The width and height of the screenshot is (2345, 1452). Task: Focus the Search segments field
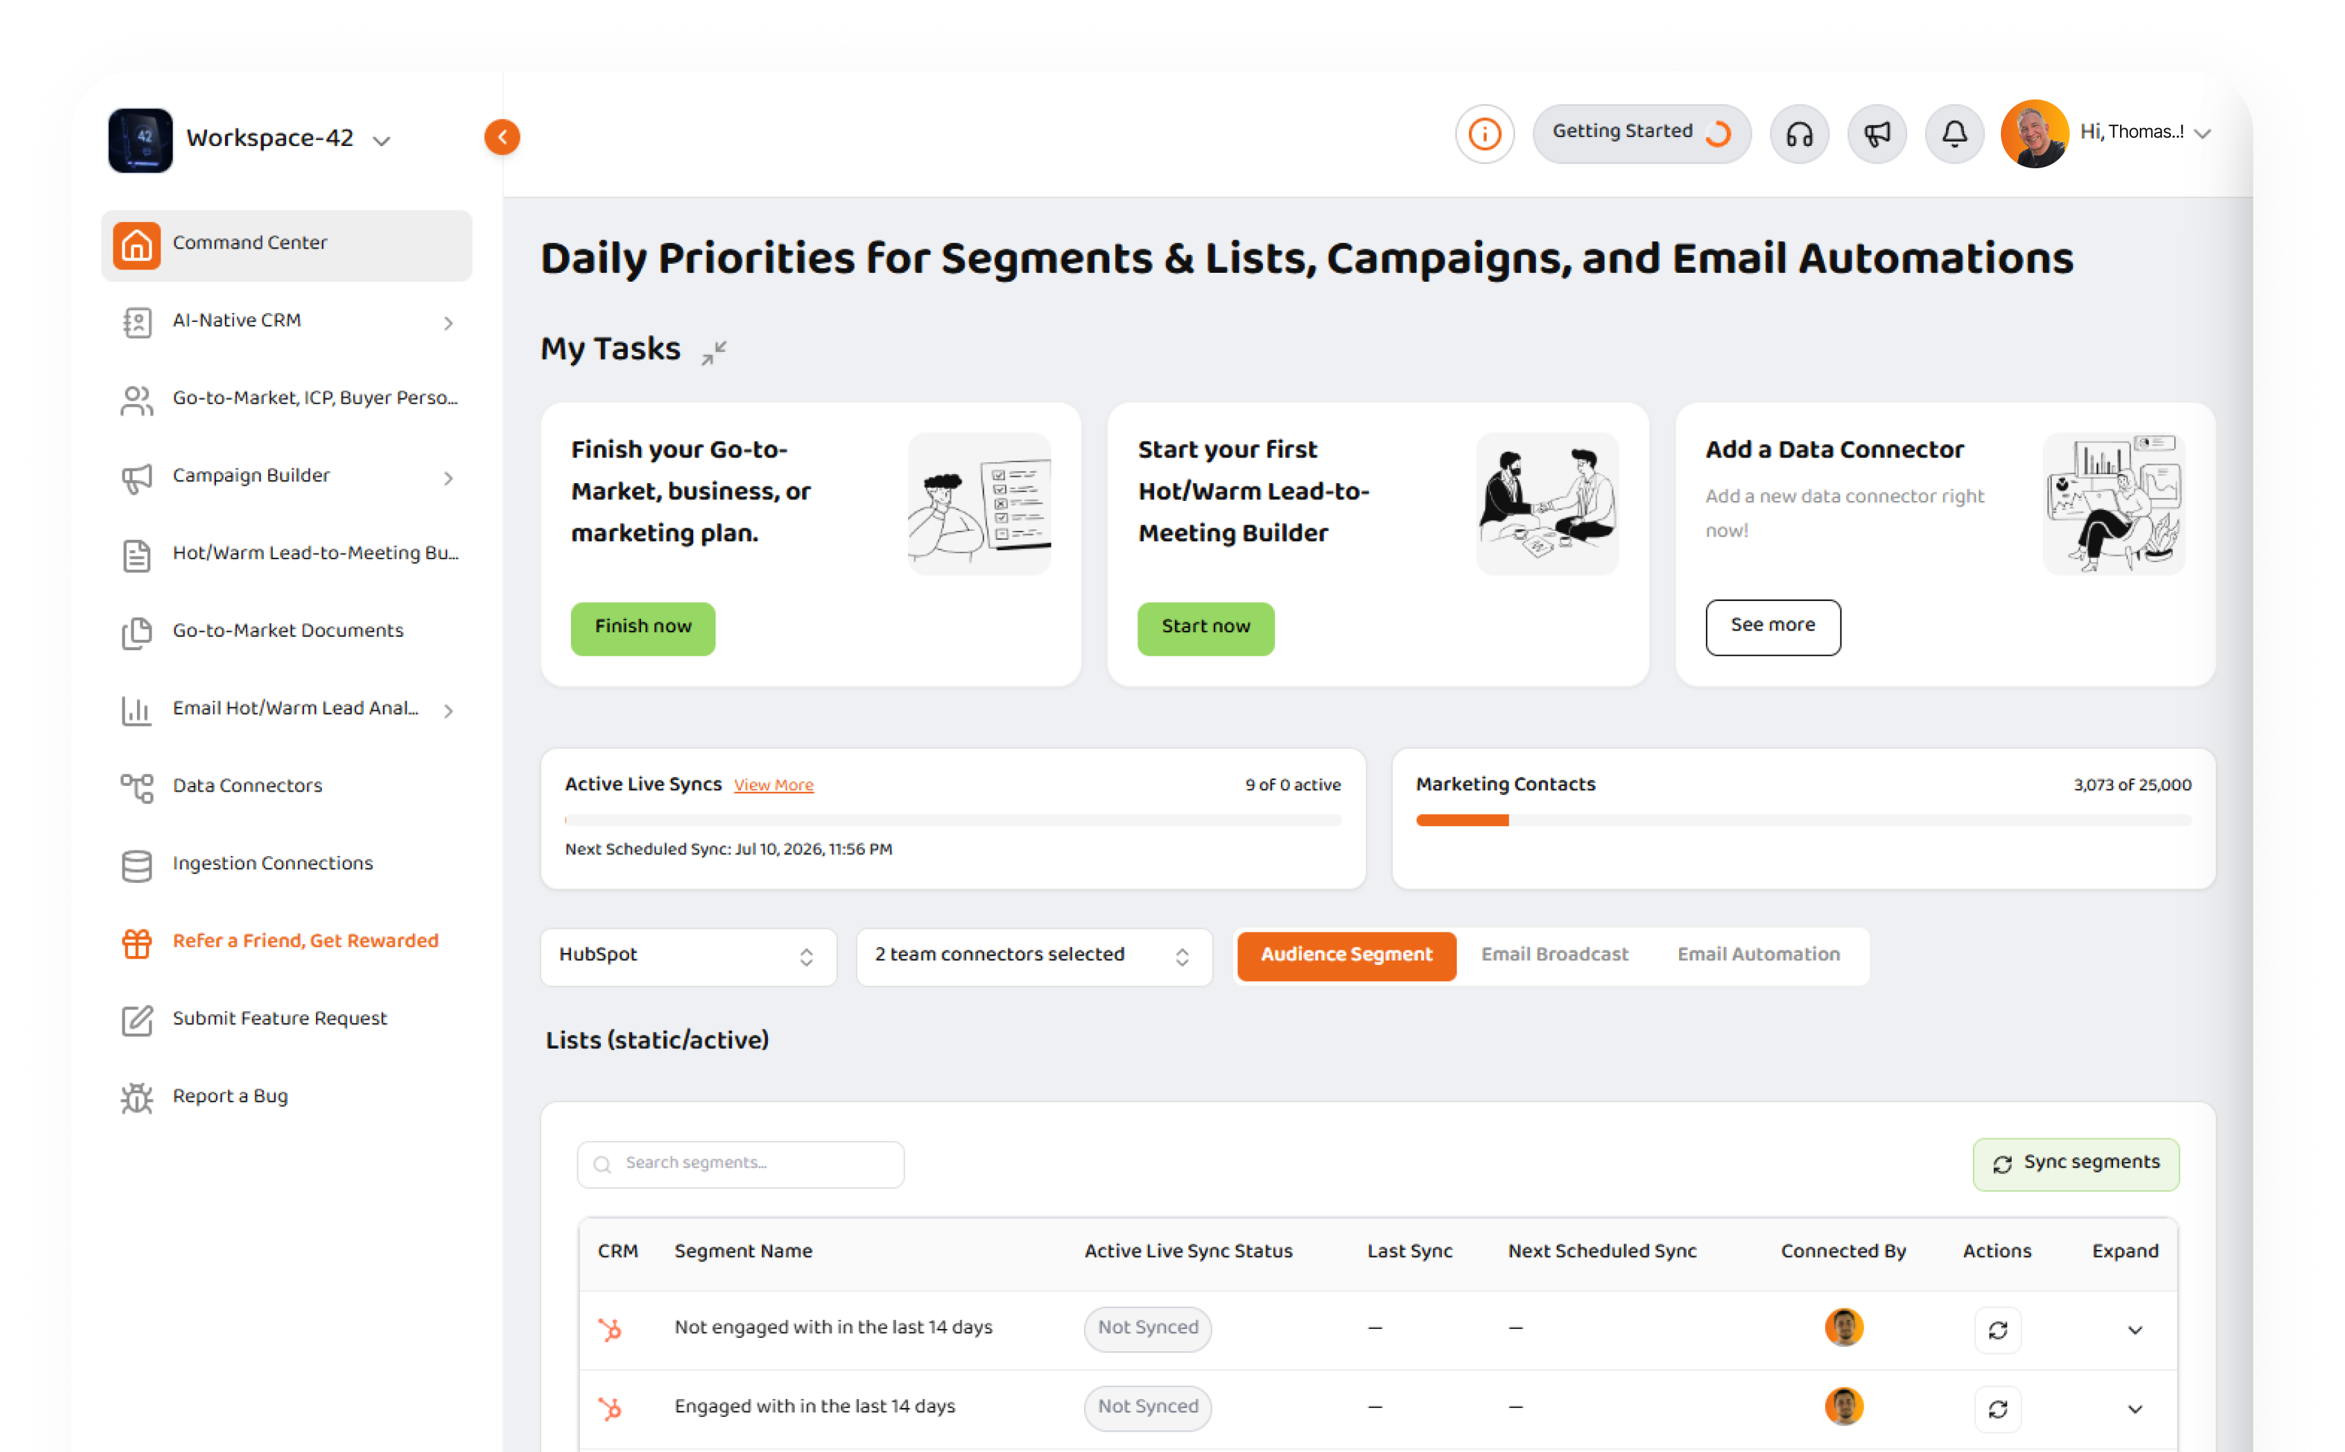(x=740, y=1164)
